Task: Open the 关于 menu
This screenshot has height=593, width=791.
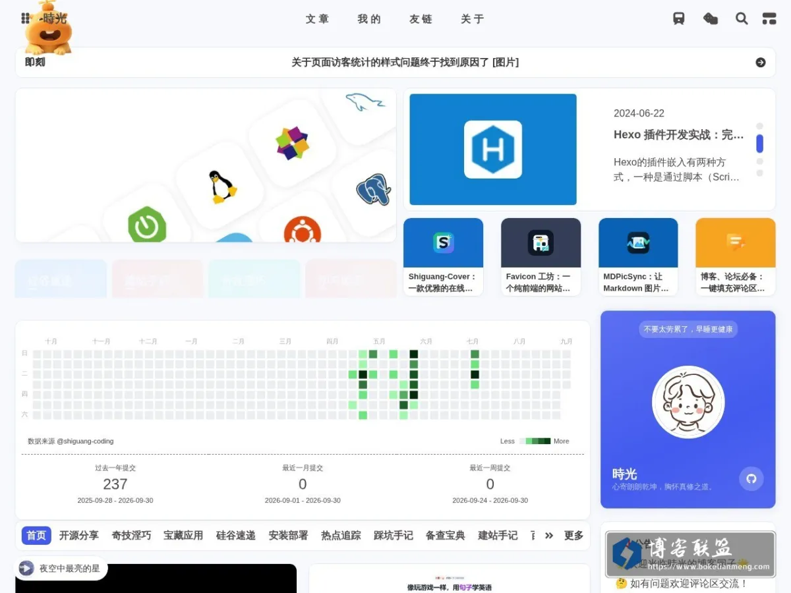Action: pos(473,19)
